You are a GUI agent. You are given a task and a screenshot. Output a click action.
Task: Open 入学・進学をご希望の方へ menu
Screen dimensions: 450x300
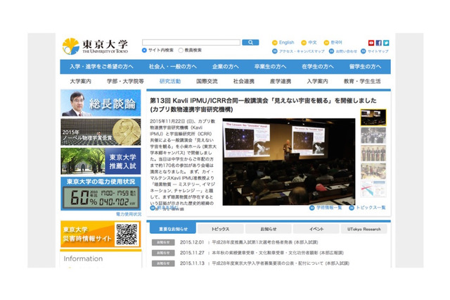click(x=101, y=67)
